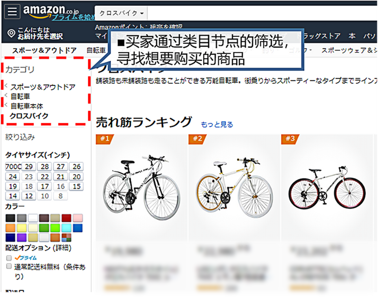
Task: Open the #1 ranked bicycle thumbnail
Action: pos(141,188)
